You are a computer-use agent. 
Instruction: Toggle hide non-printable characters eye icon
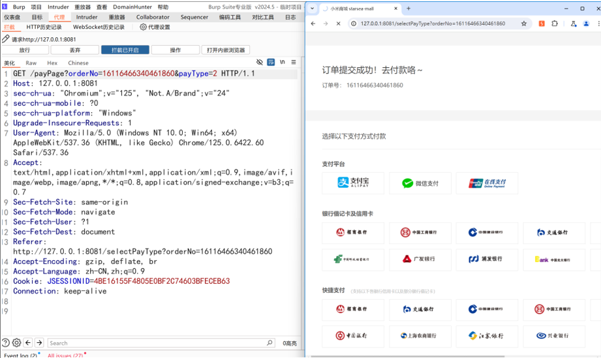coord(260,62)
